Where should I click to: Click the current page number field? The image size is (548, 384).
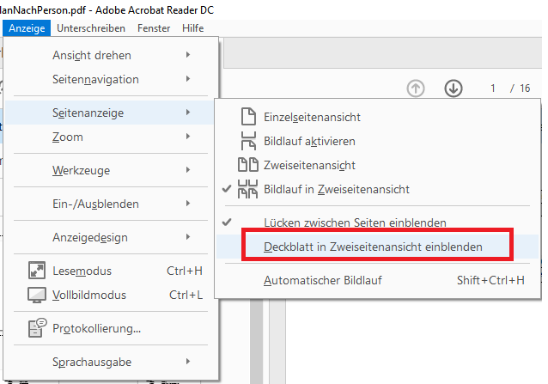point(493,88)
